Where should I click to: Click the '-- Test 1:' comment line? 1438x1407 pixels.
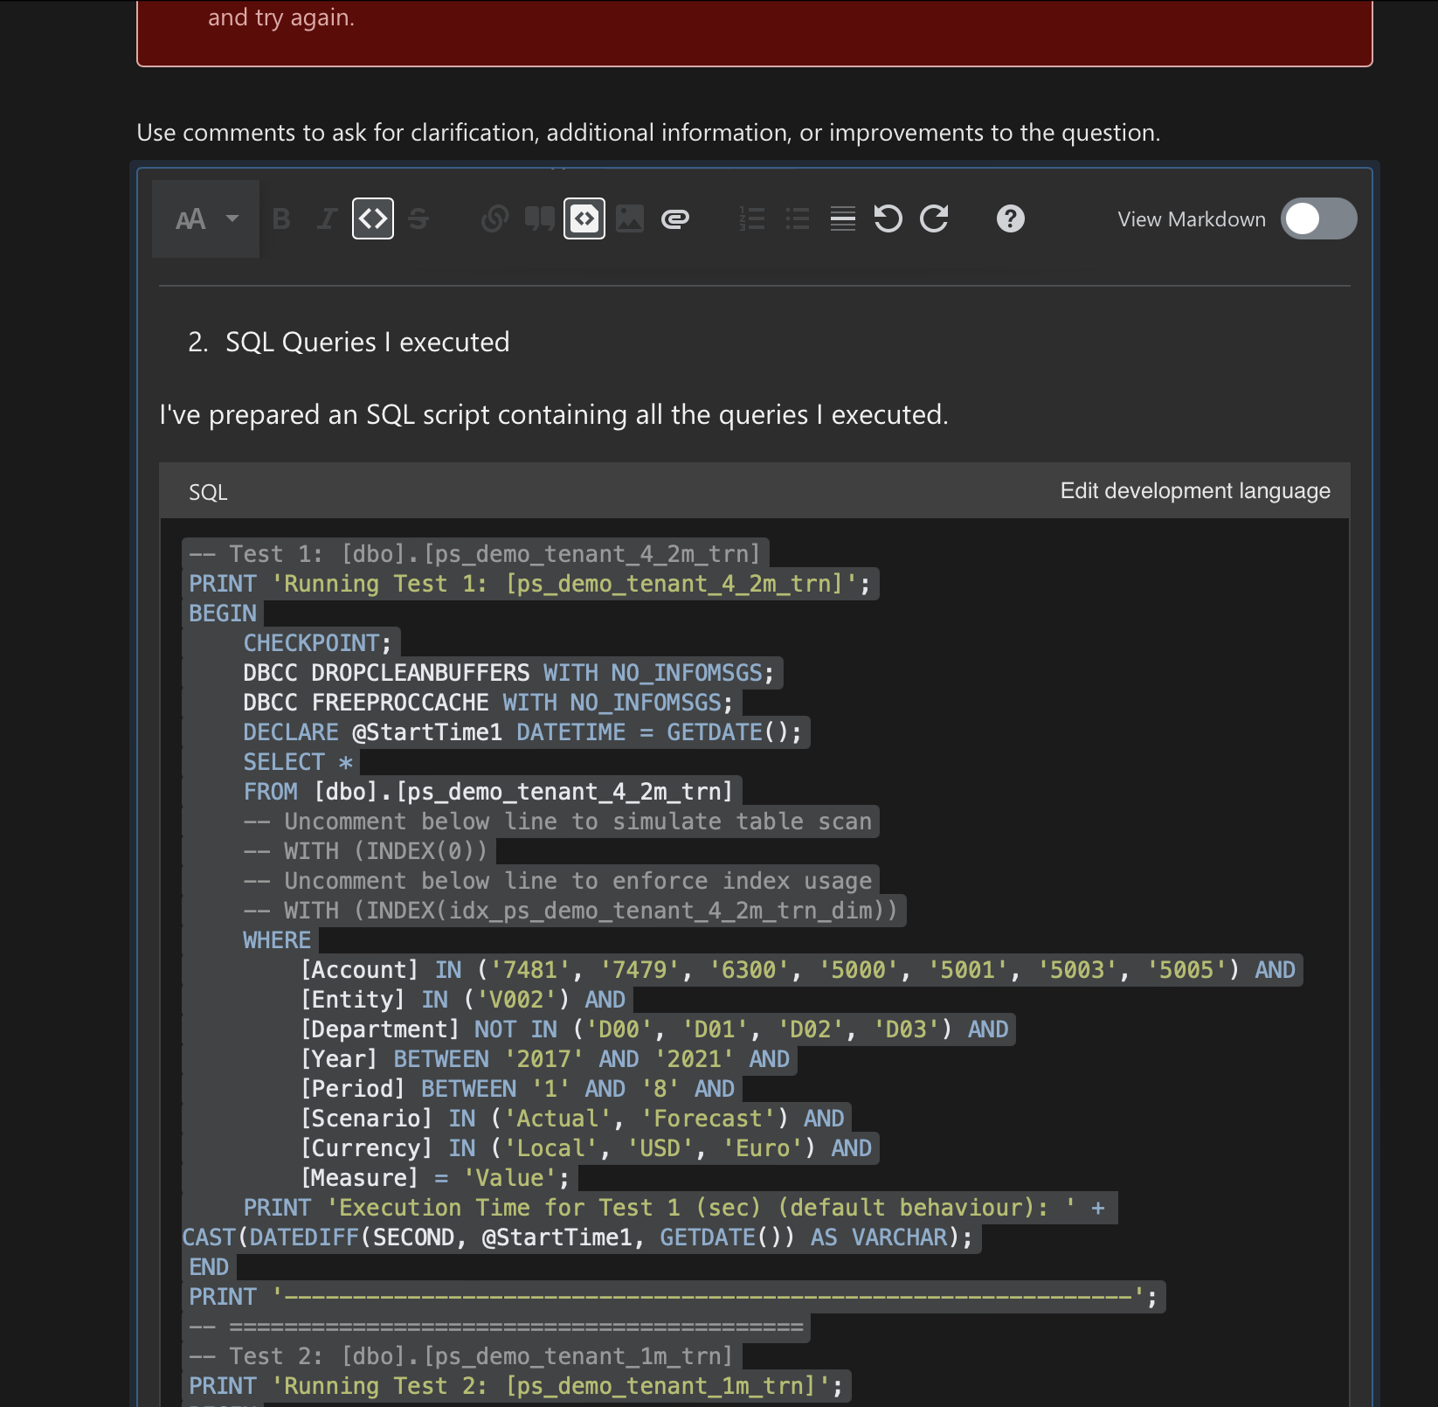[474, 554]
